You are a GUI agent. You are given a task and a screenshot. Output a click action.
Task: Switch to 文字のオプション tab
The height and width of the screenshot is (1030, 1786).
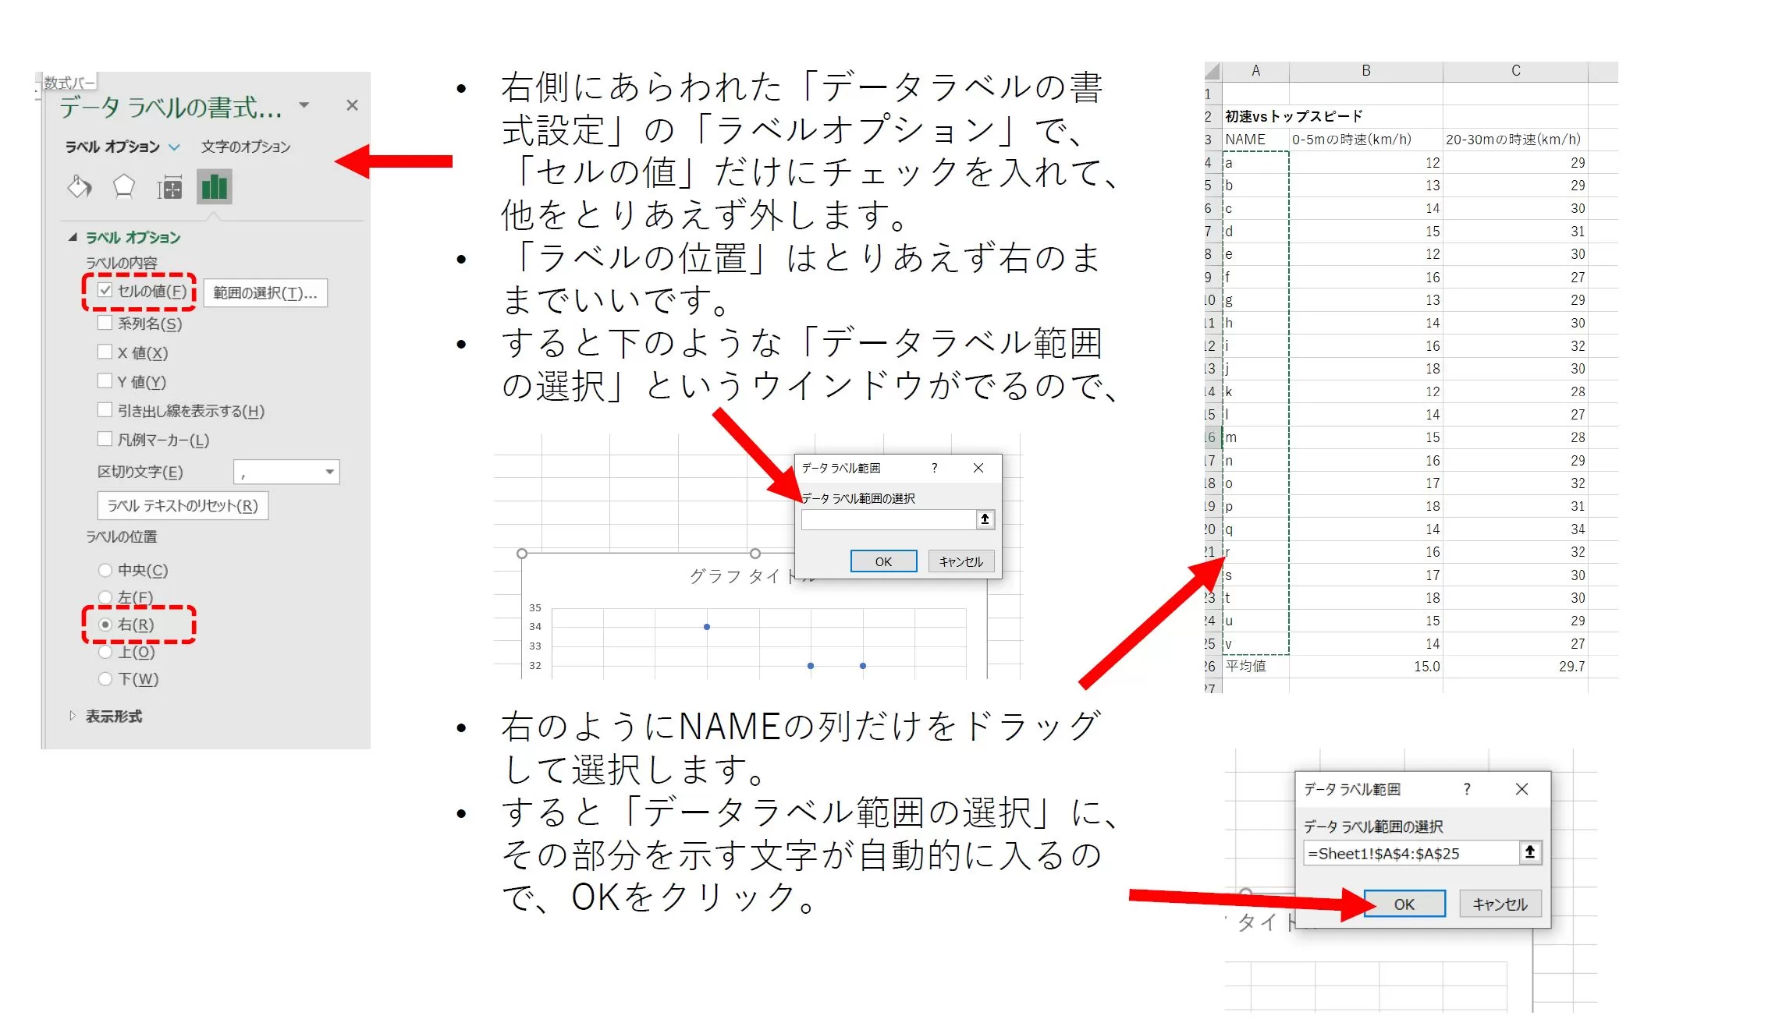pos(246,147)
